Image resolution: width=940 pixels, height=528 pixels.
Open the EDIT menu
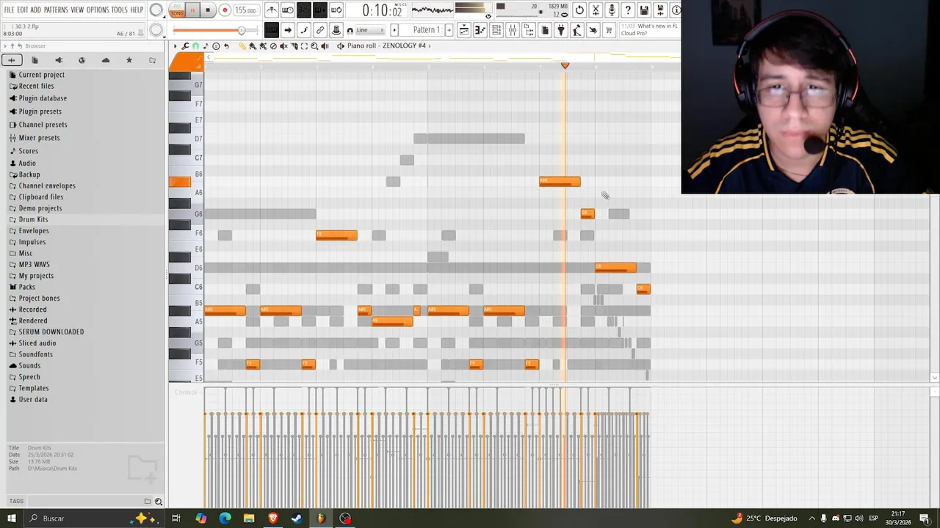coord(23,10)
